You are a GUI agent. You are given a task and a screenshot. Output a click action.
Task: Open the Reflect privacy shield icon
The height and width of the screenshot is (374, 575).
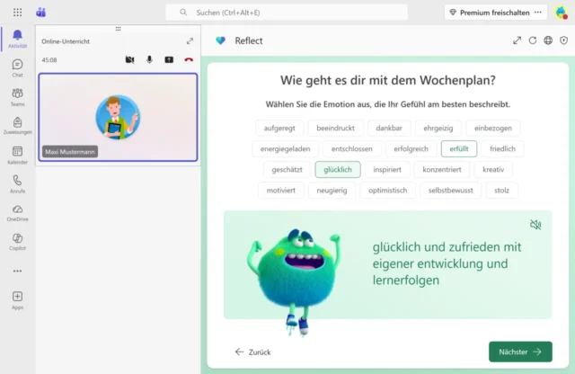pyautogui.click(x=563, y=40)
